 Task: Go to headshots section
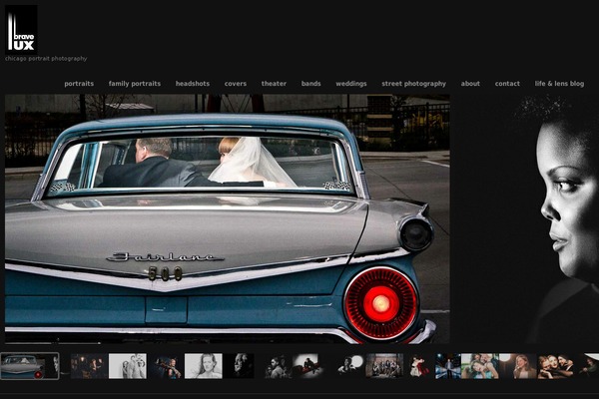193,84
